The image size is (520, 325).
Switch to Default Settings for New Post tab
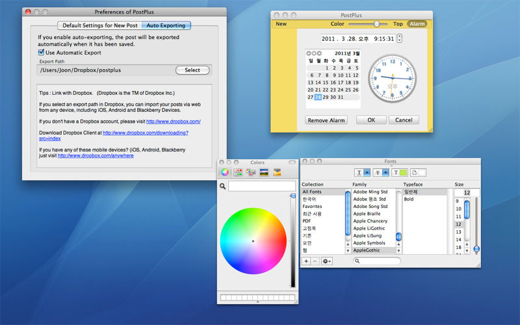pyautogui.click(x=100, y=25)
